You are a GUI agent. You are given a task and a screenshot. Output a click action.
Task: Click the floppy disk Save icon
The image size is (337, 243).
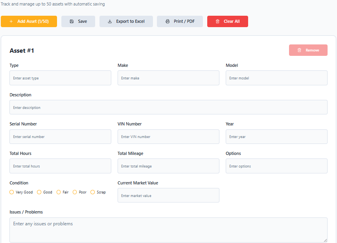(x=72, y=22)
